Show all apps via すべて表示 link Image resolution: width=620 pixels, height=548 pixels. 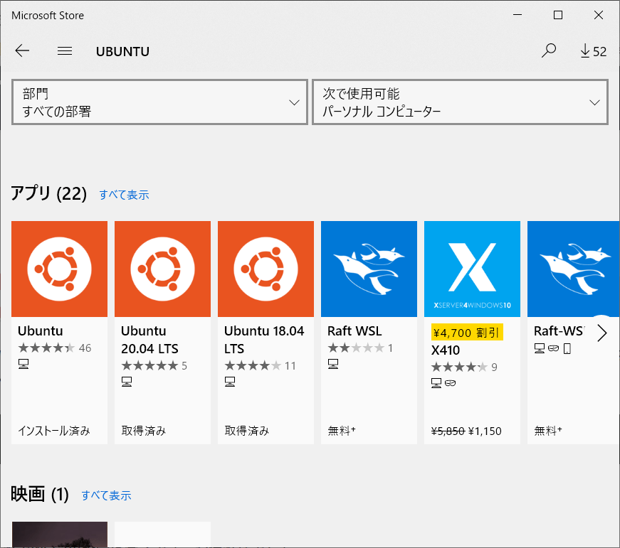(124, 195)
